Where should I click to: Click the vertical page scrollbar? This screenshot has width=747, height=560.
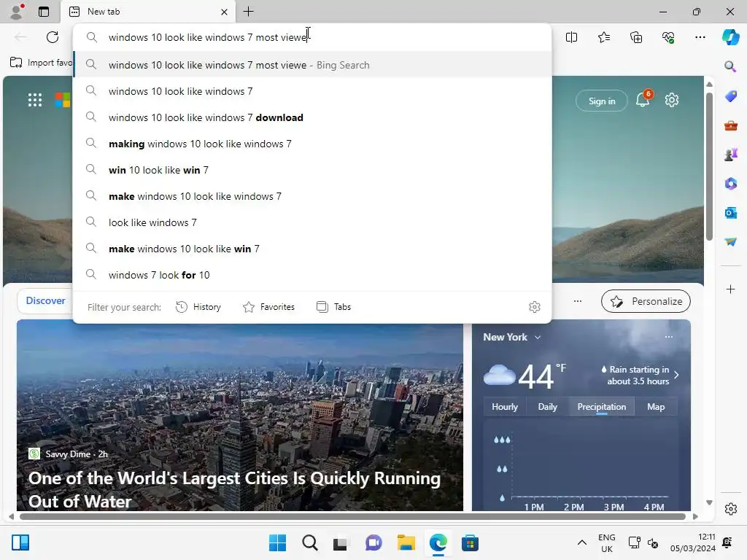(x=709, y=167)
